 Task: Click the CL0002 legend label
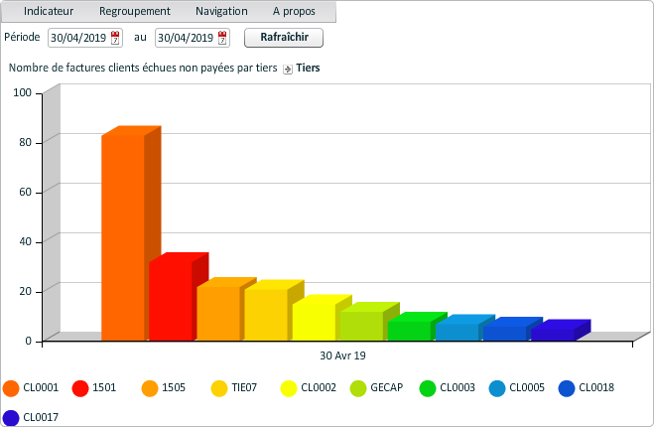click(x=319, y=387)
